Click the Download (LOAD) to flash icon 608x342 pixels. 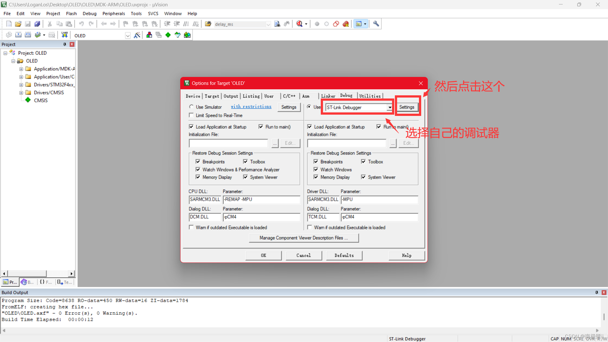pyautogui.click(x=65, y=35)
